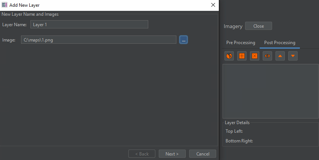Screen dimensions: 319x160
Task: Move layer up with orange arrow
Action: pyautogui.click(x=280, y=56)
